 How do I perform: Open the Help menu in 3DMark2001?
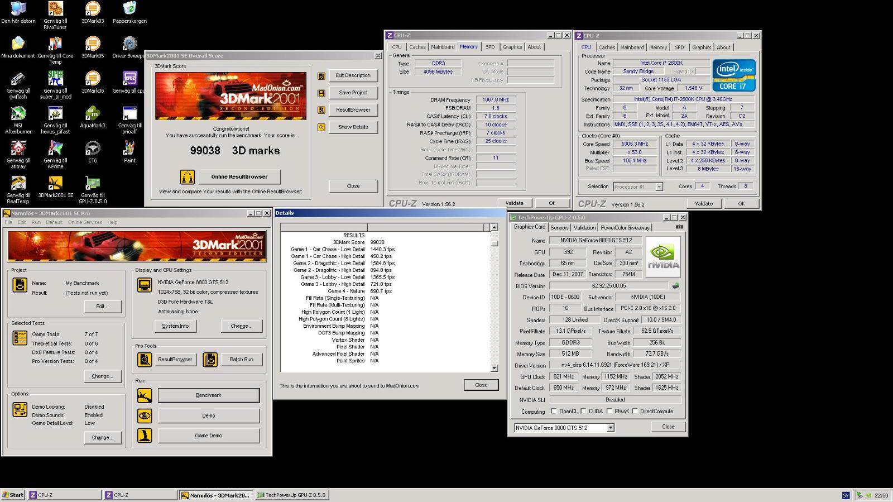[x=112, y=222]
